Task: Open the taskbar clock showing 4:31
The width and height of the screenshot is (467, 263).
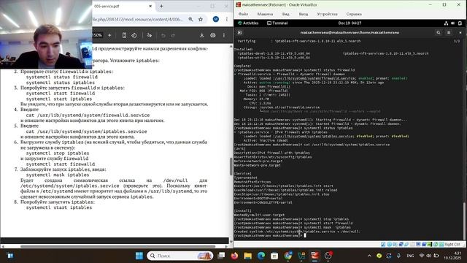Action: coord(453,256)
